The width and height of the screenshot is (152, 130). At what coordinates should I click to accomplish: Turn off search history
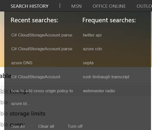pyautogui.click(x=75, y=126)
